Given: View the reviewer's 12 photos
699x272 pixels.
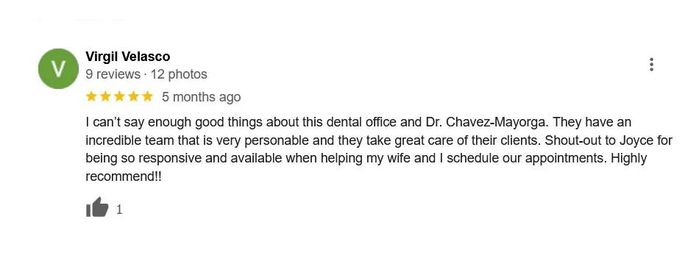Looking at the screenshot, I should [x=179, y=74].
